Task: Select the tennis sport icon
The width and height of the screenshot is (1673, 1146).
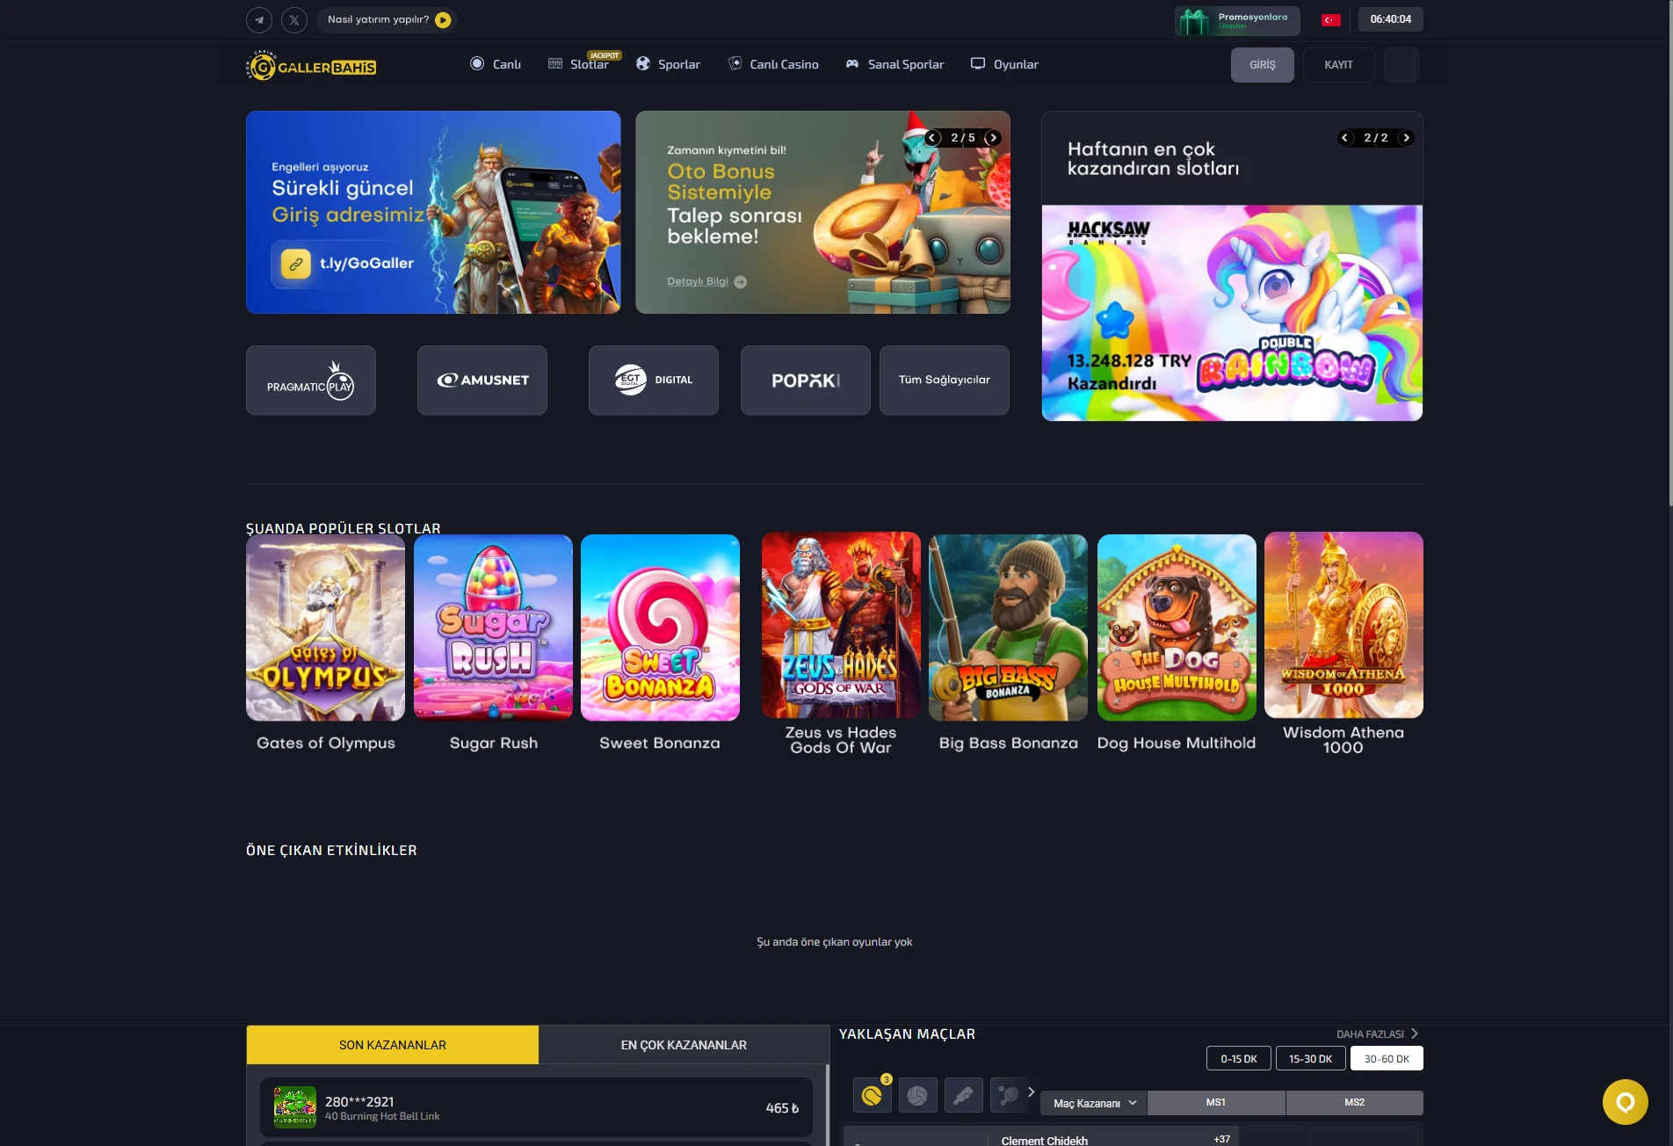Action: pos(873,1095)
